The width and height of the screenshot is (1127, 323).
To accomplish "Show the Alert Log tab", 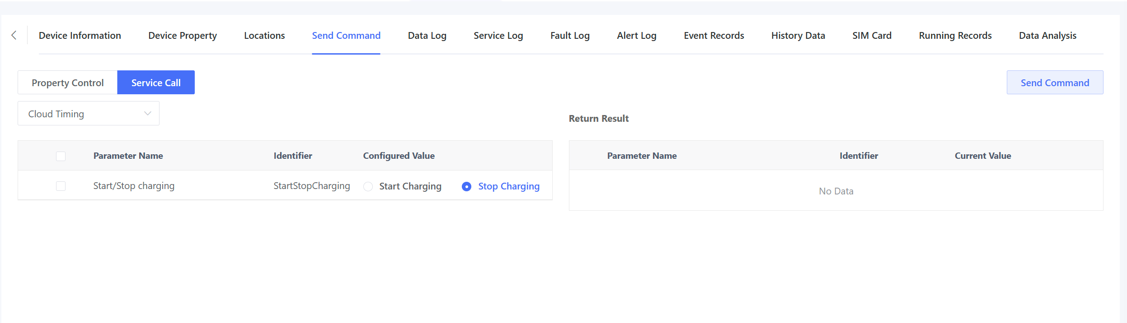I will click(x=636, y=36).
